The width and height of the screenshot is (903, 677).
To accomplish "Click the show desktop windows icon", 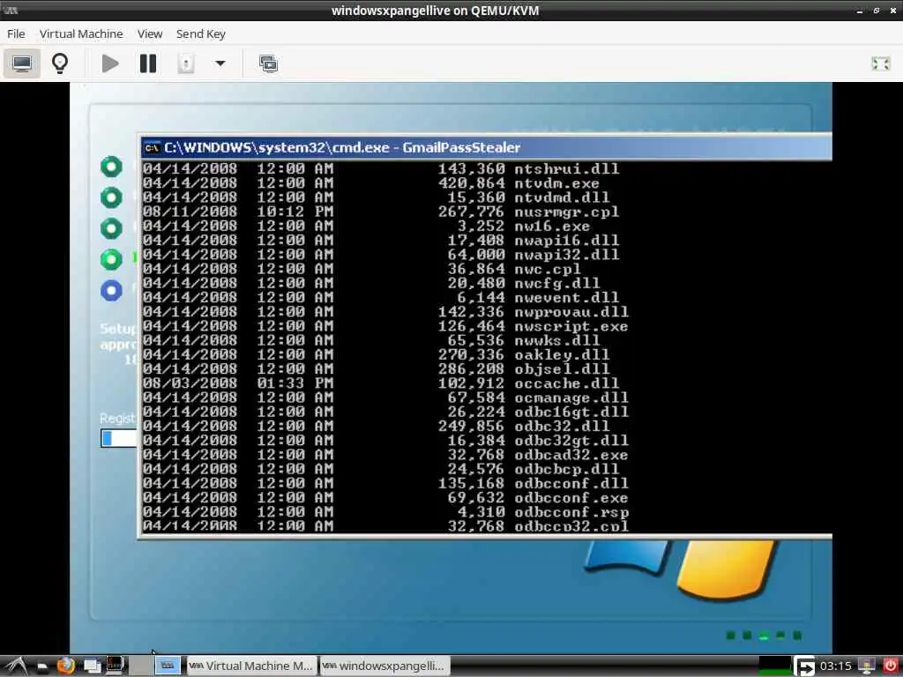I will pos(92,666).
